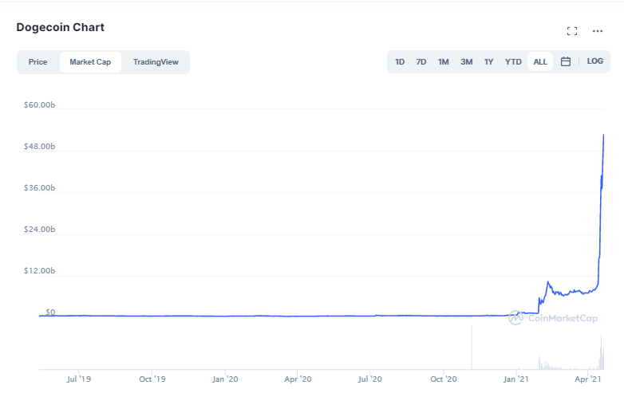Click the market cap peak of the line
Viewport: 624px width, 397px height.
click(604, 135)
